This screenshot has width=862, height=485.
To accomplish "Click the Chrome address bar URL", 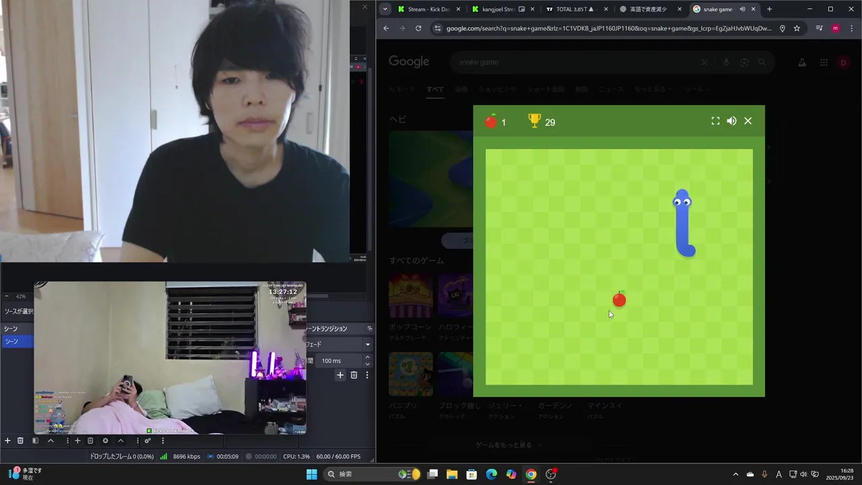I will pyautogui.click(x=609, y=28).
